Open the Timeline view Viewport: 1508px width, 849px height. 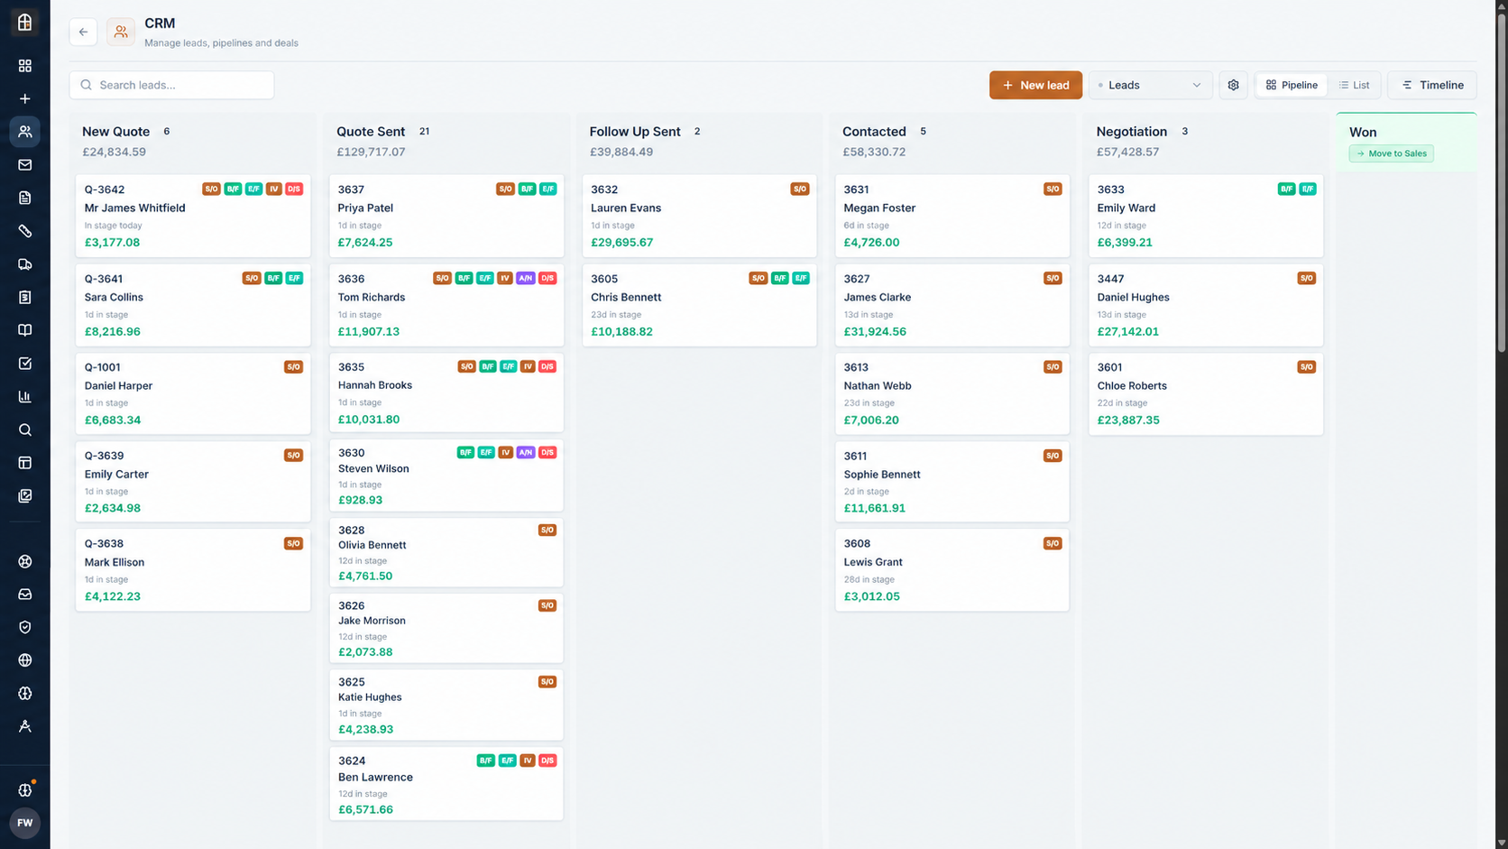point(1432,85)
